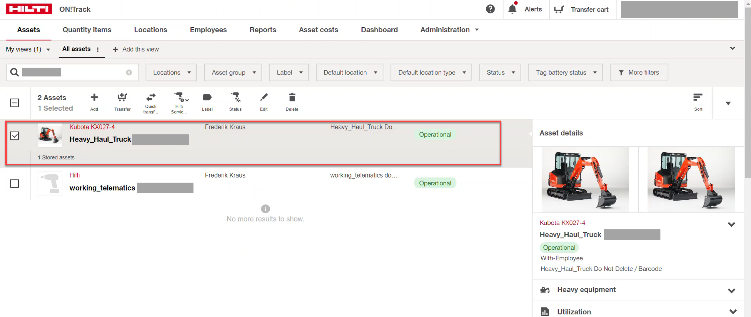Viewport: 751px width, 317px height.
Task: Toggle the select-all assets checkbox
Action: 14,103
